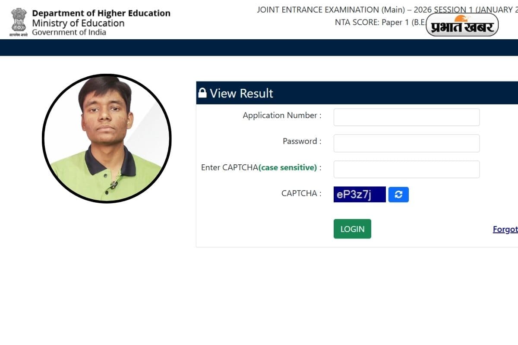Click the refresh CAPTCHA icon
Image resolution: width=518 pixels, height=345 pixels.
[x=398, y=194]
